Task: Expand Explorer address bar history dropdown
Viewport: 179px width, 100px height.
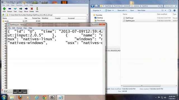Action: pos(158,6)
